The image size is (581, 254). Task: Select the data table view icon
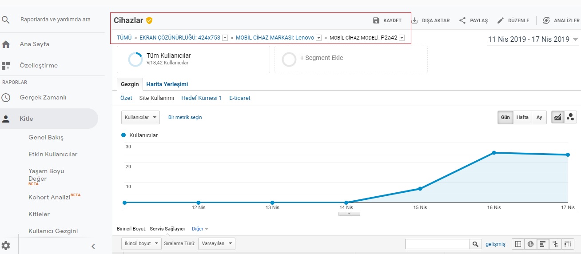pyautogui.click(x=518, y=244)
